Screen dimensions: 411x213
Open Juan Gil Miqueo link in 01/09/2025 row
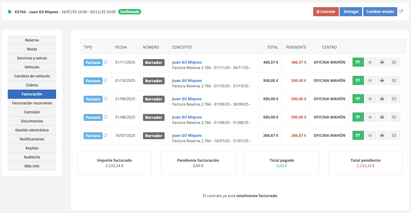187,99
